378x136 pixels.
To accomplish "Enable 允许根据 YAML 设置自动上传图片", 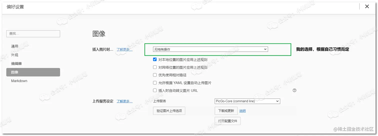I will 155,83.
